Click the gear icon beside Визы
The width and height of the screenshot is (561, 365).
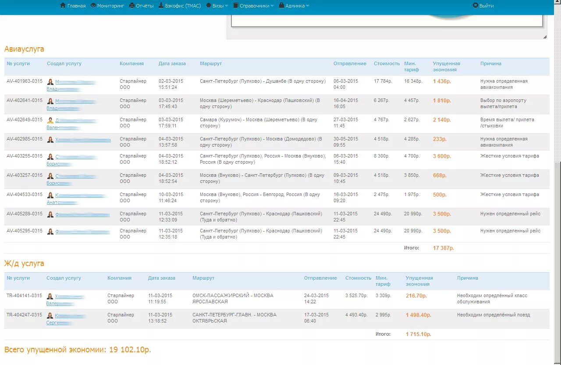coord(209,6)
